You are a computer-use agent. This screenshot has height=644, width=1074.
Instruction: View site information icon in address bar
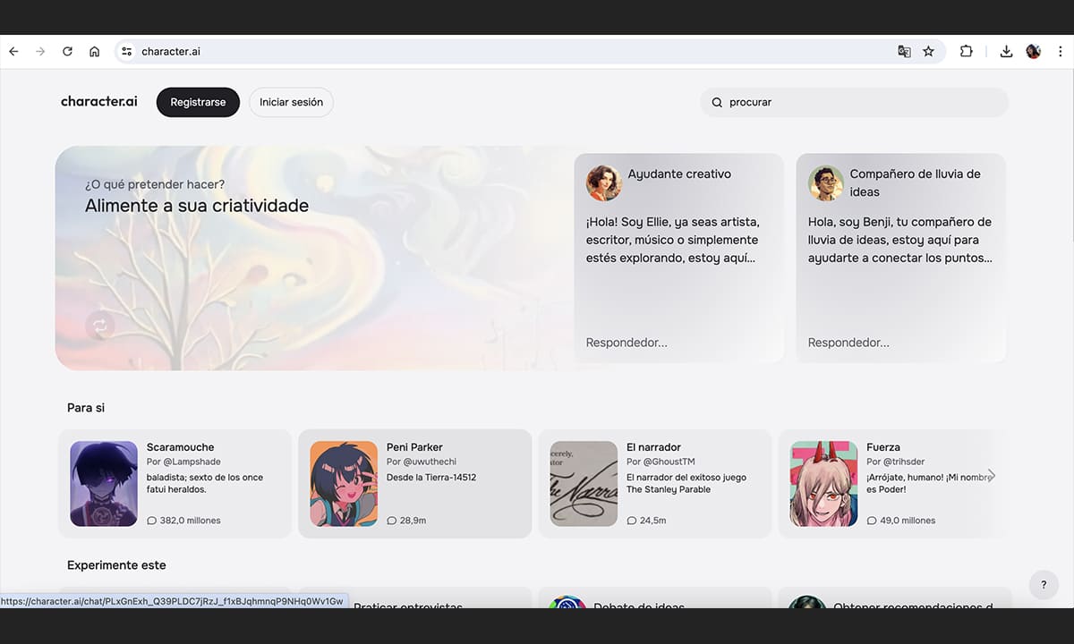click(x=127, y=52)
